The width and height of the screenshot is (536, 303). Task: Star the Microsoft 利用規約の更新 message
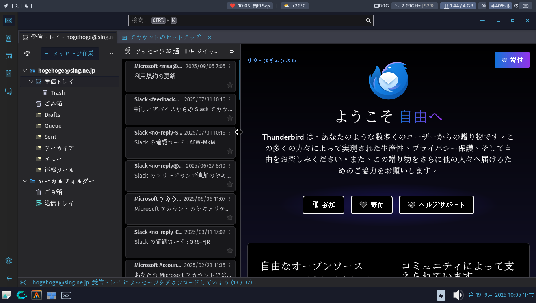tap(230, 85)
